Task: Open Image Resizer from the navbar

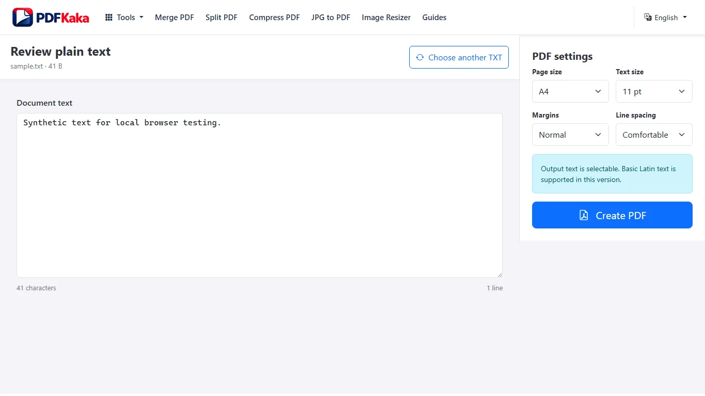Action: tap(386, 18)
